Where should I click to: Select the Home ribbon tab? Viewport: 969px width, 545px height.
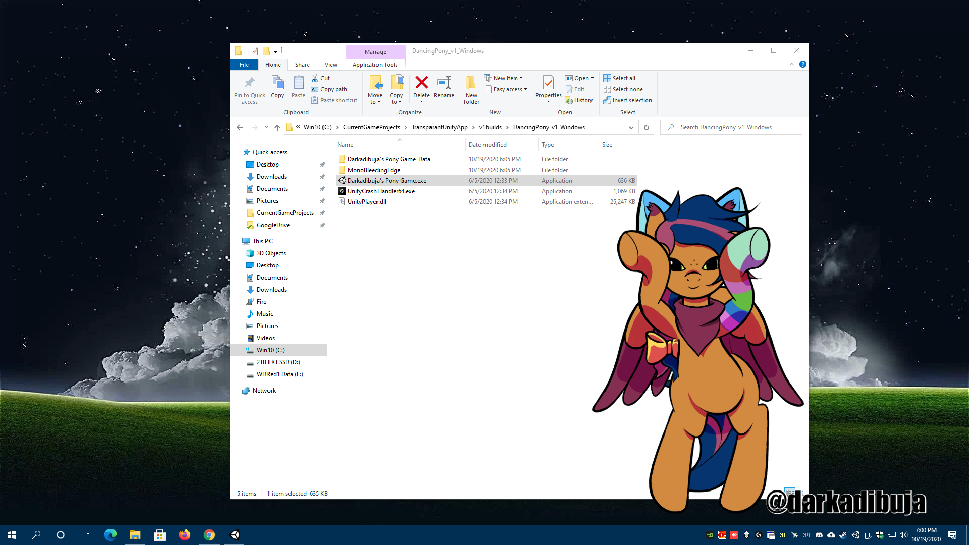pos(273,65)
